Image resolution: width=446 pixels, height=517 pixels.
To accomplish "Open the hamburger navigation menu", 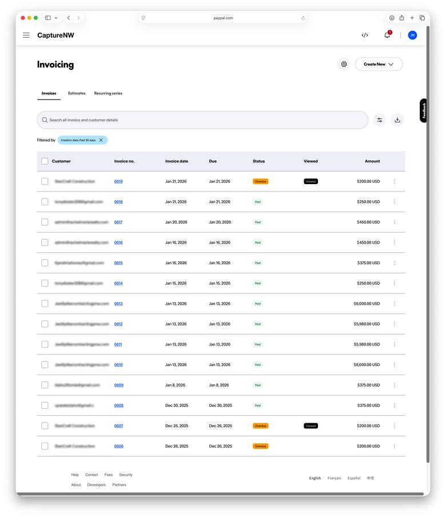I will click(x=26, y=35).
